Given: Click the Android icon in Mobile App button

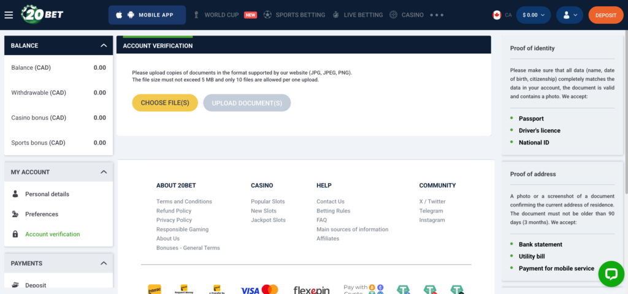Looking at the screenshot, I should (x=131, y=15).
